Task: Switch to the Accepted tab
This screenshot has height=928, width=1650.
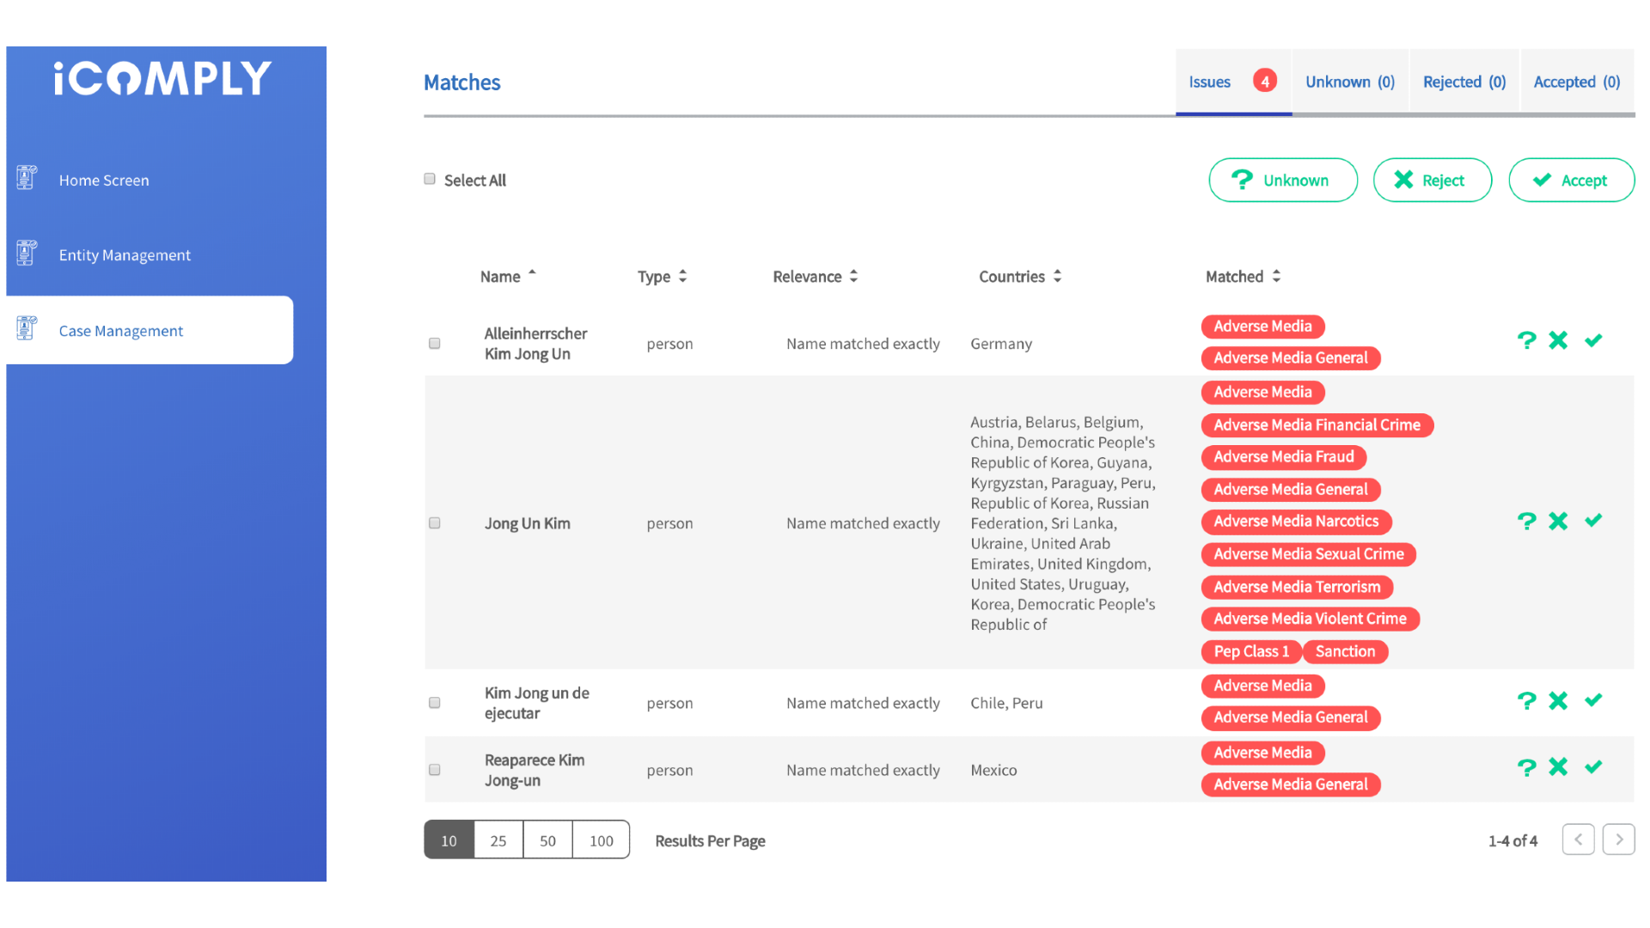Action: [1576, 82]
